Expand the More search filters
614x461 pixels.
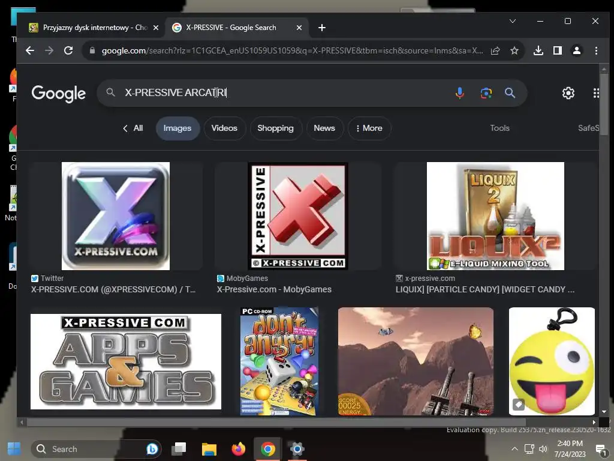pos(369,128)
